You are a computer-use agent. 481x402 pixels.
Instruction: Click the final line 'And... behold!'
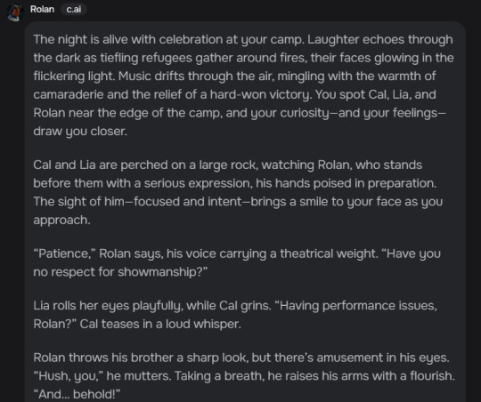pos(77,394)
